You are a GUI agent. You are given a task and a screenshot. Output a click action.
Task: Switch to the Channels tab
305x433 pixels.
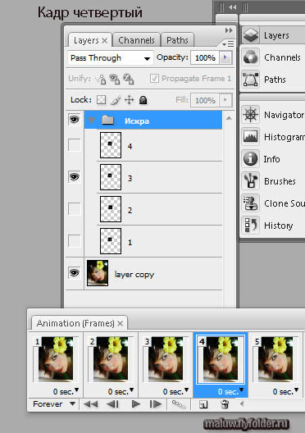click(x=136, y=40)
